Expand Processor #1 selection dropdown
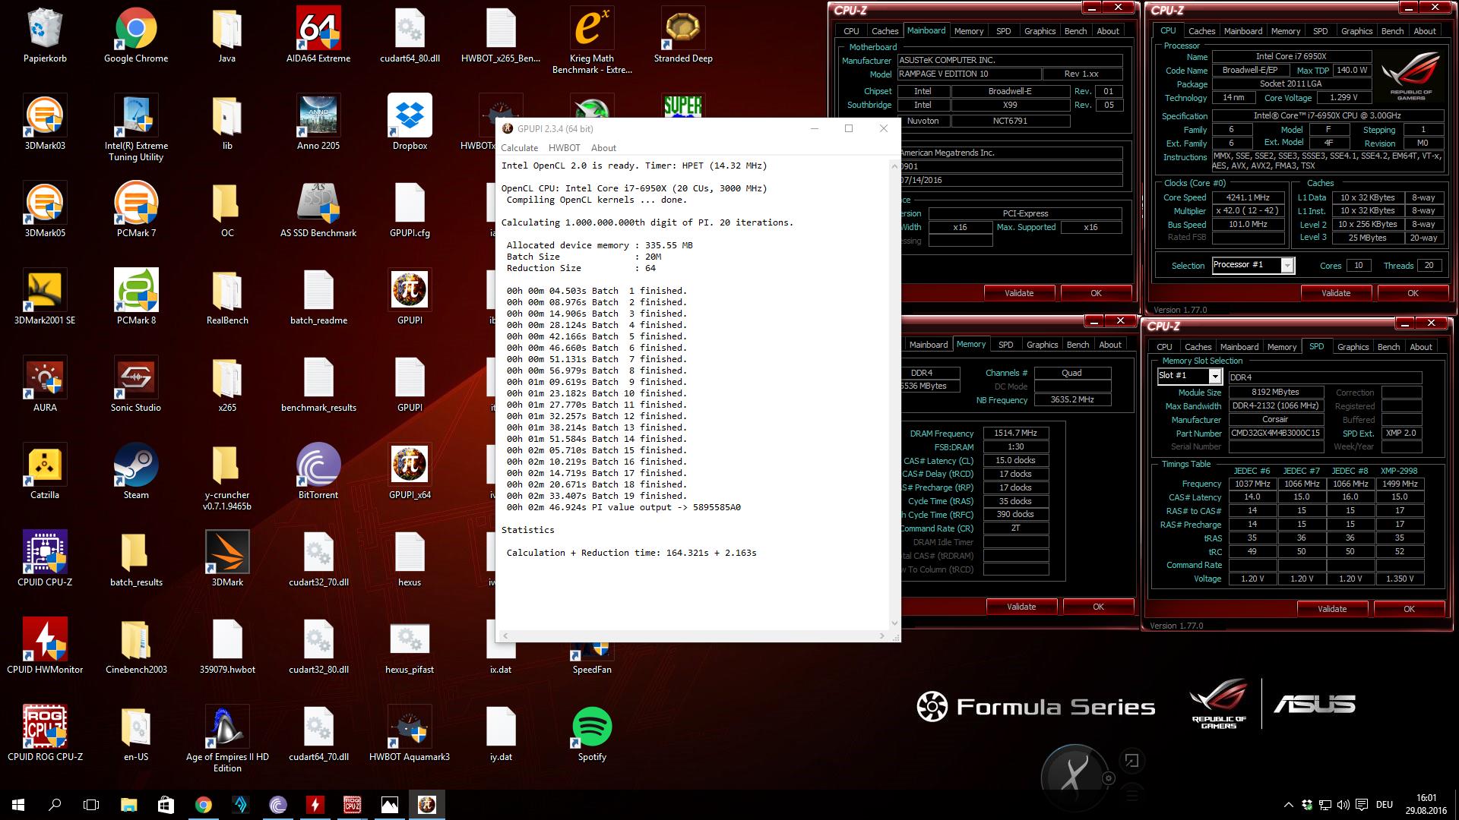Viewport: 1459px width, 820px height. point(1287,265)
